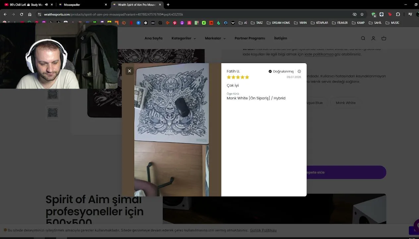The image size is (419, 239).
Task: Select the Monk White color option
Action: [x=345, y=103]
